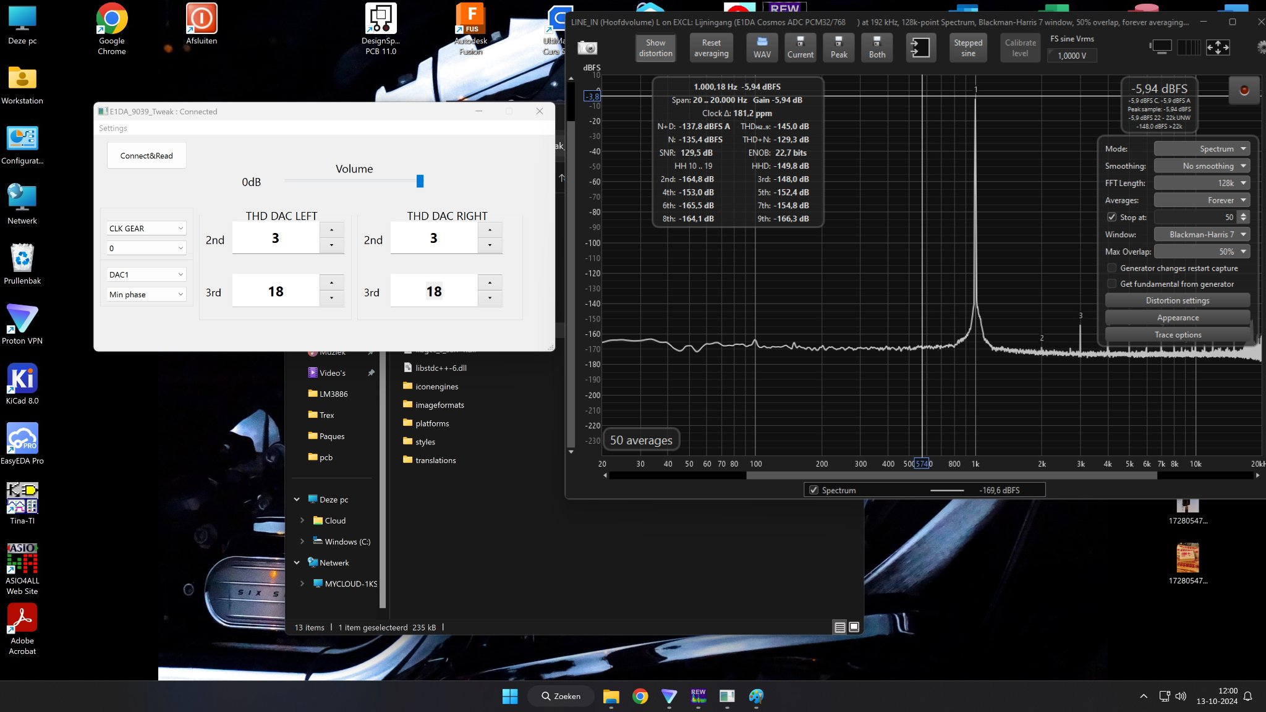1266x712 pixels.
Task: Open Afsluiten desktop shortcut
Action: 202,25
